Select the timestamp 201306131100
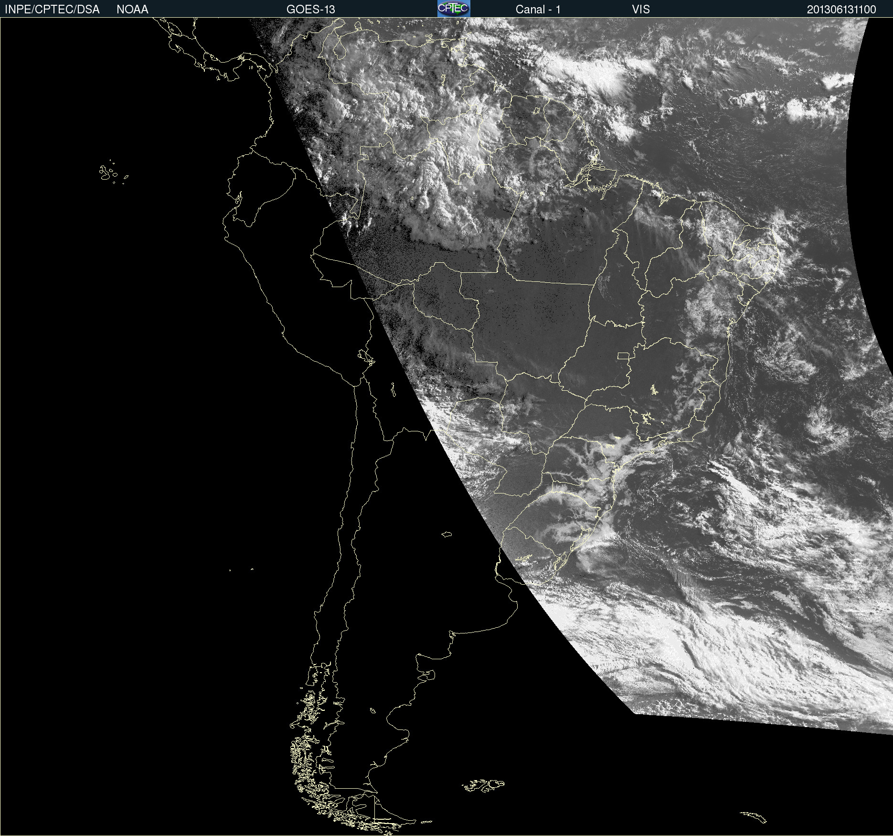 [x=841, y=10]
